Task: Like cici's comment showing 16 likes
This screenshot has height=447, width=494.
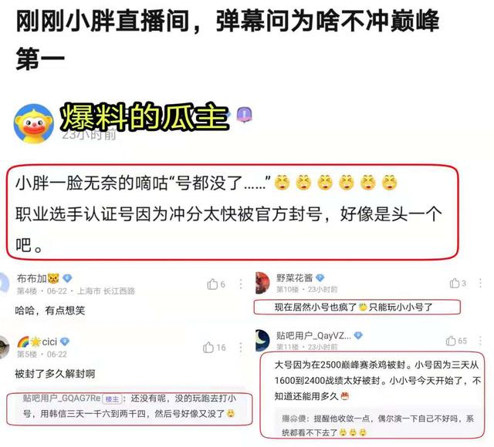Action: click(x=208, y=348)
